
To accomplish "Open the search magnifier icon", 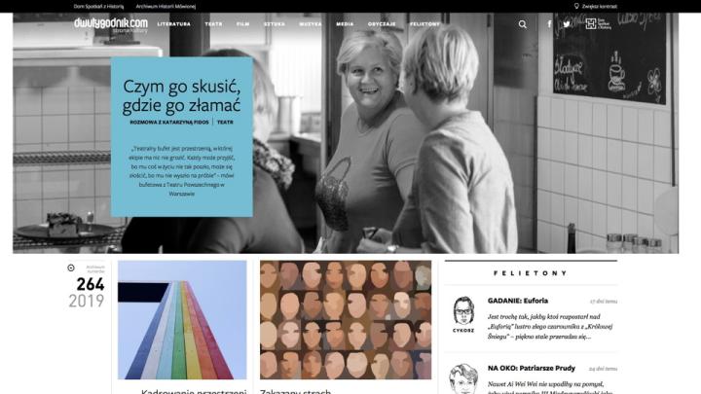I will 523,24.
